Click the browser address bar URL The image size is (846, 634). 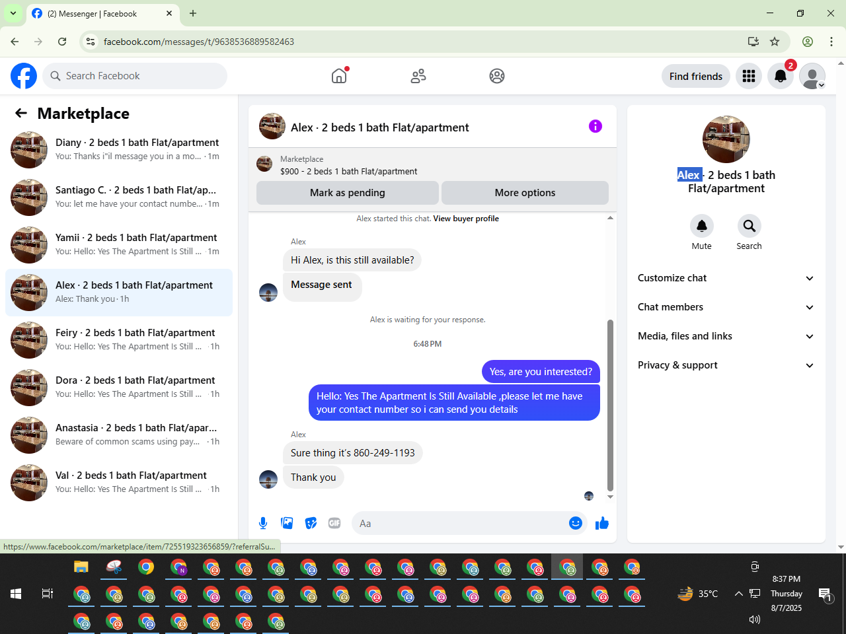[x=199, y=42]
